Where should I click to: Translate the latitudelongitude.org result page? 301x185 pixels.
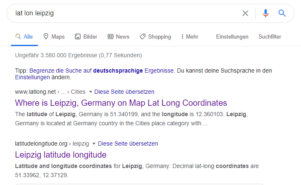coord(128,144)
